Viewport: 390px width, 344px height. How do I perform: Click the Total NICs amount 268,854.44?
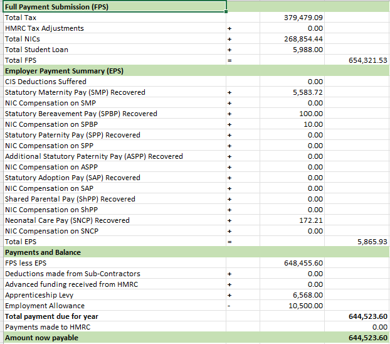coord(303,39)
